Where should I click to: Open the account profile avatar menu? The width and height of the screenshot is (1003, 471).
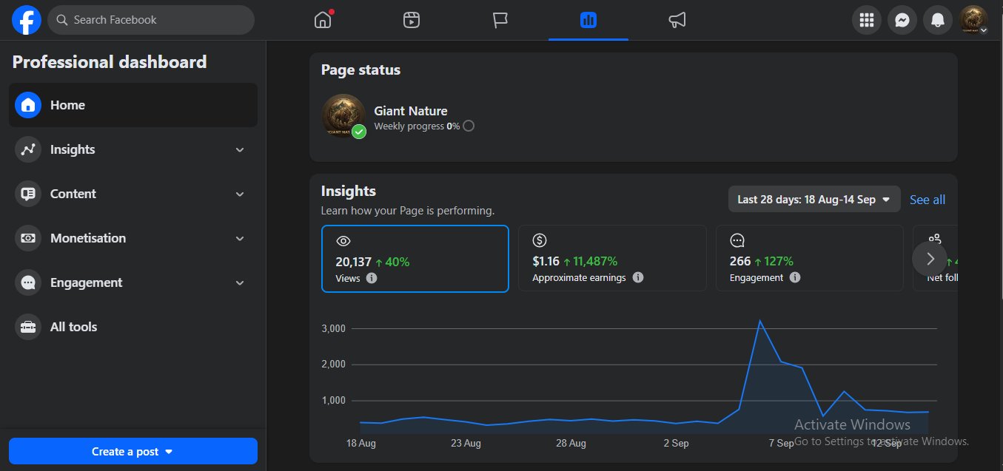tap(973, 20)
